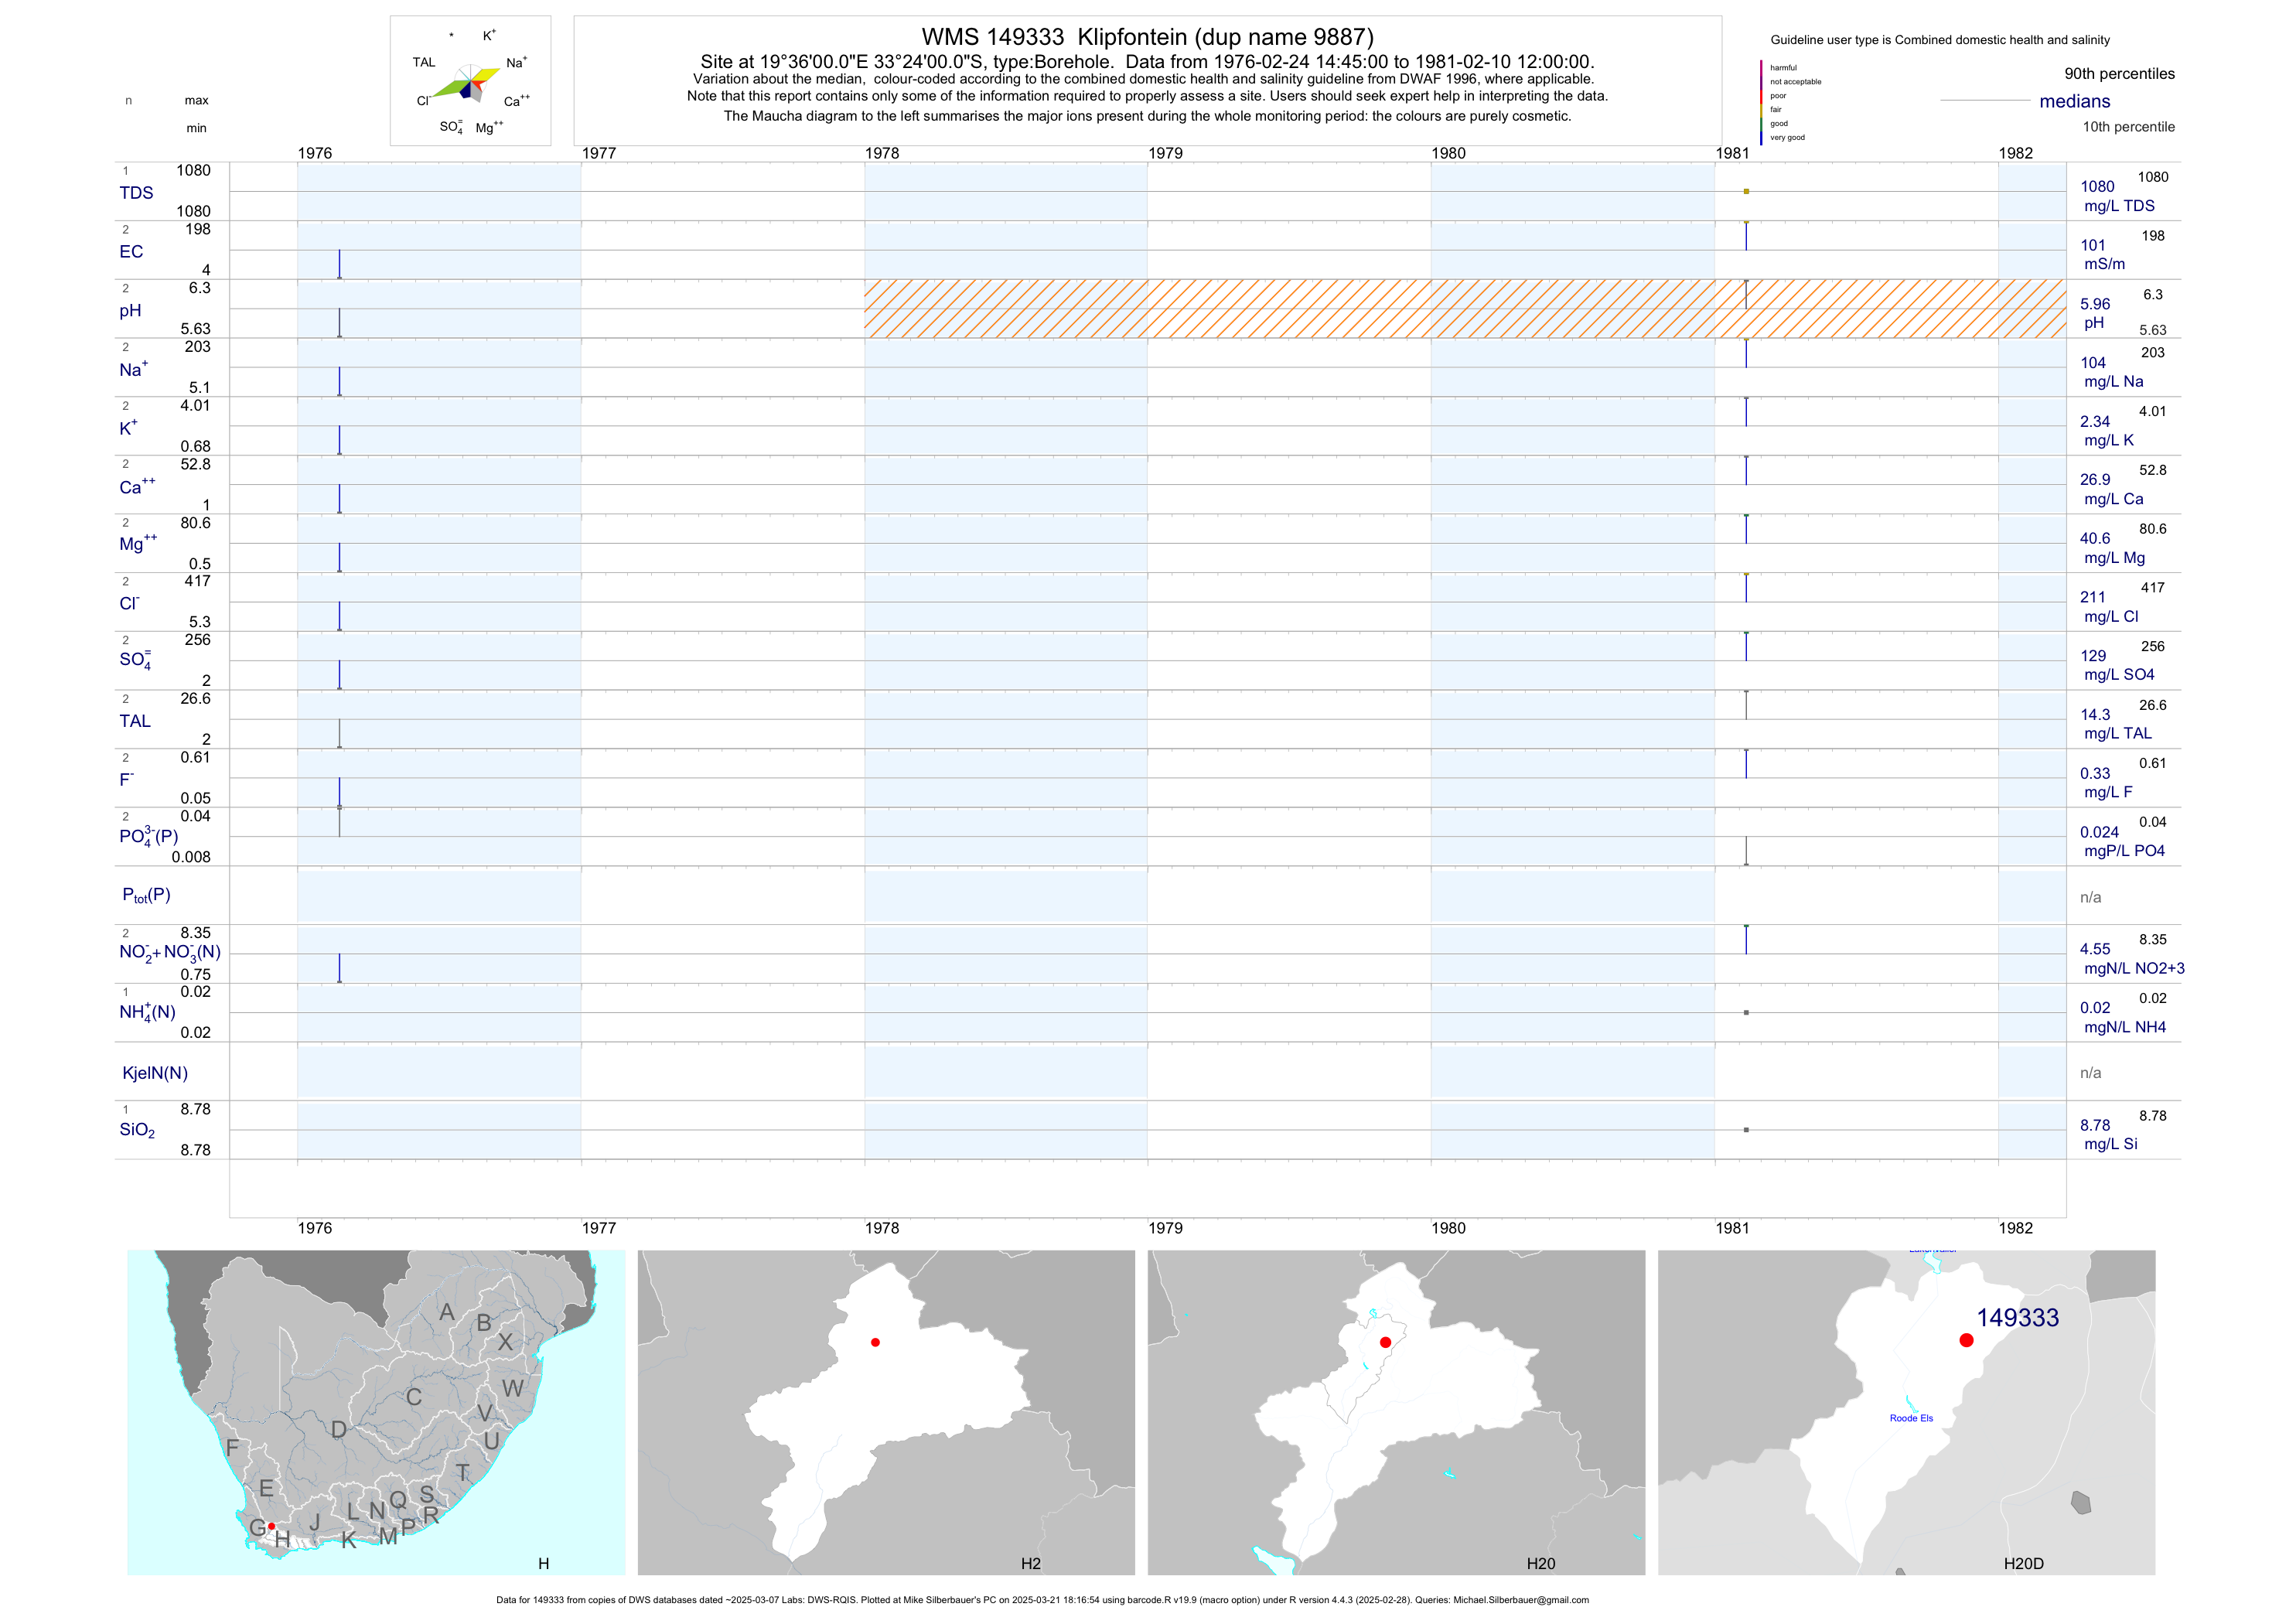2296x1624 pixels.
Task: Click the TDS row label
Action: (137, 193)
